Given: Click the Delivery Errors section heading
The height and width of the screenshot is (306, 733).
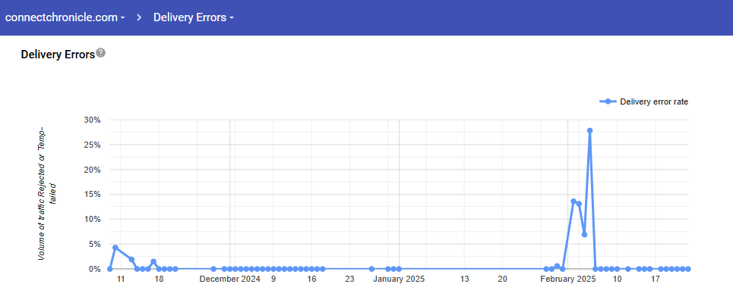Looking at the screenshot, I should (x=58, y=55).
